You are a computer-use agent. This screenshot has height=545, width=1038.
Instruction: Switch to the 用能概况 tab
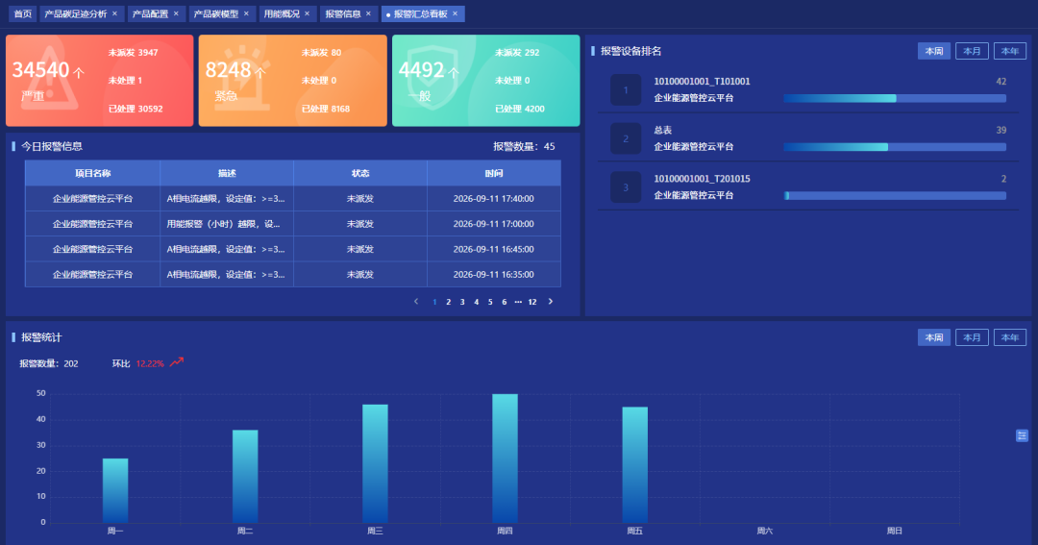(x=282, y=13)
